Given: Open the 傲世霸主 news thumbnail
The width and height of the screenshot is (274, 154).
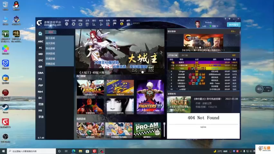Looking at the screenshot, I should pyautogui.click(x=179, y=104).
